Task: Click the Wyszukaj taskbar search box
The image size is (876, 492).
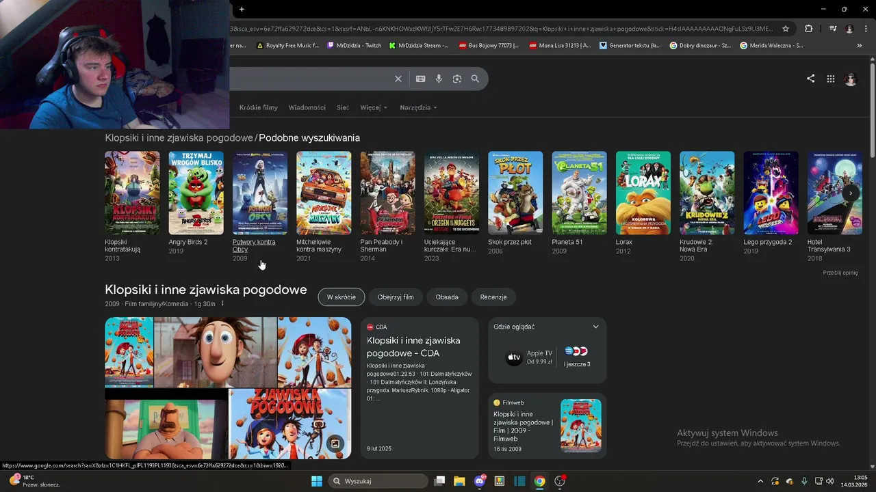Action: (378, 481)
